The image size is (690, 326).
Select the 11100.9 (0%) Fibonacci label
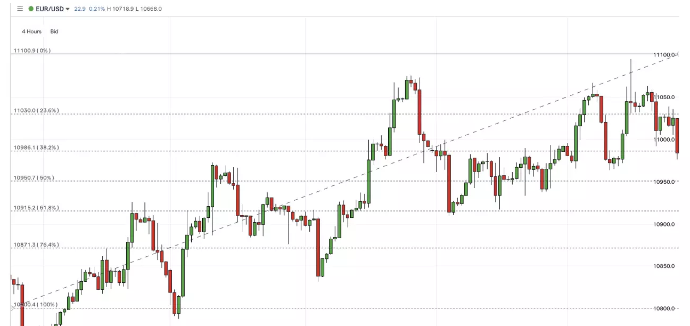(32, 51)
